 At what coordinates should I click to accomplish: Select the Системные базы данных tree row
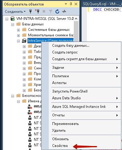(x=49, y=30)
